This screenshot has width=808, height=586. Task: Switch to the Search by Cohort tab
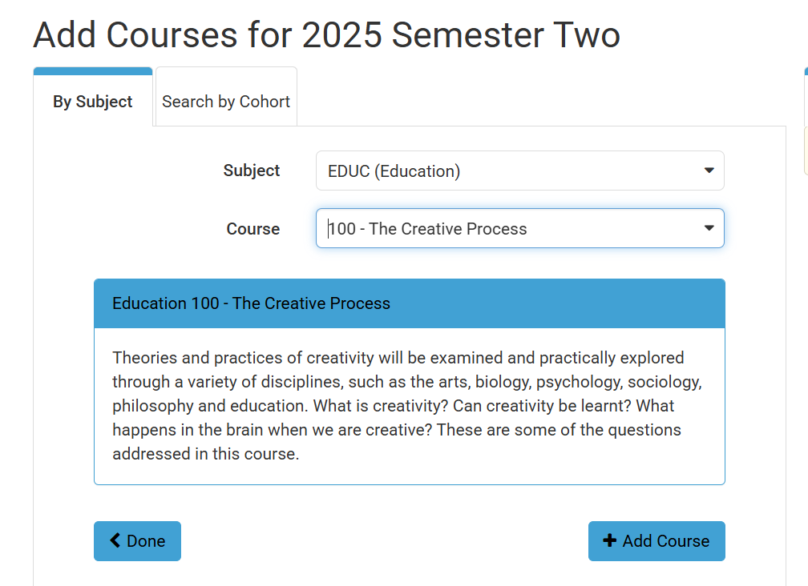[x=226, y=102]
